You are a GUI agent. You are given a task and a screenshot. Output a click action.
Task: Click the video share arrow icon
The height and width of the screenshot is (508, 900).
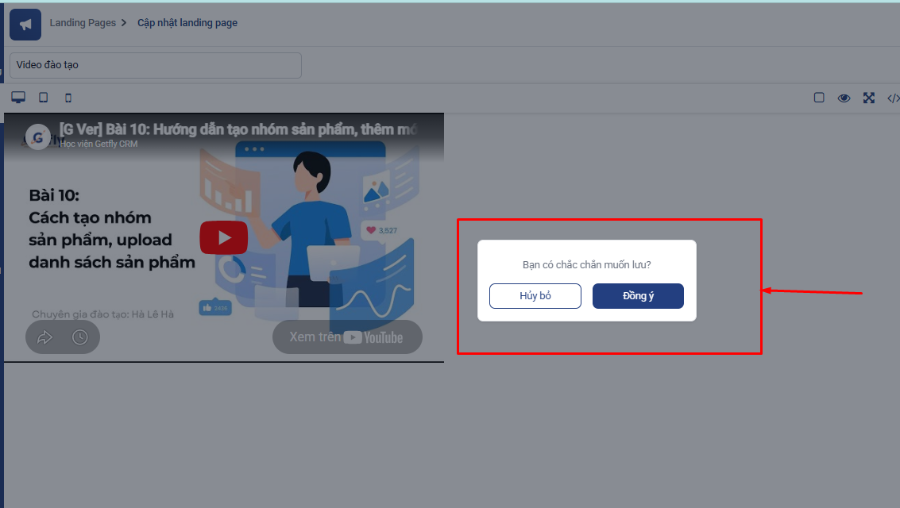coord(44,337)
